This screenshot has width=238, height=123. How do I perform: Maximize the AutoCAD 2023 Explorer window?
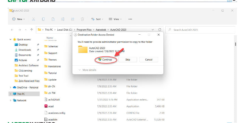coord(222,11)
